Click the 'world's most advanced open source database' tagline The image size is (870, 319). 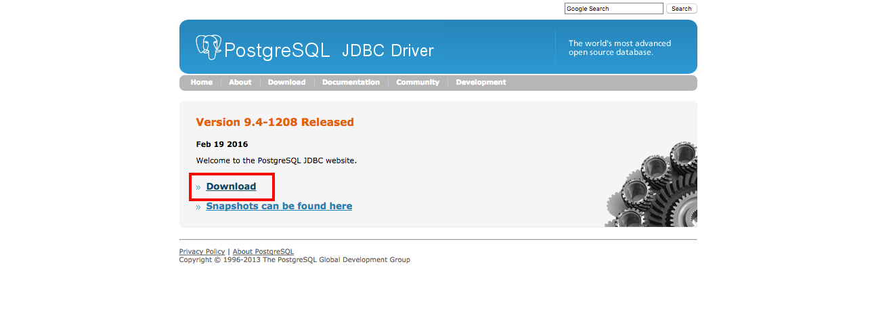click(x=619, y=47)
